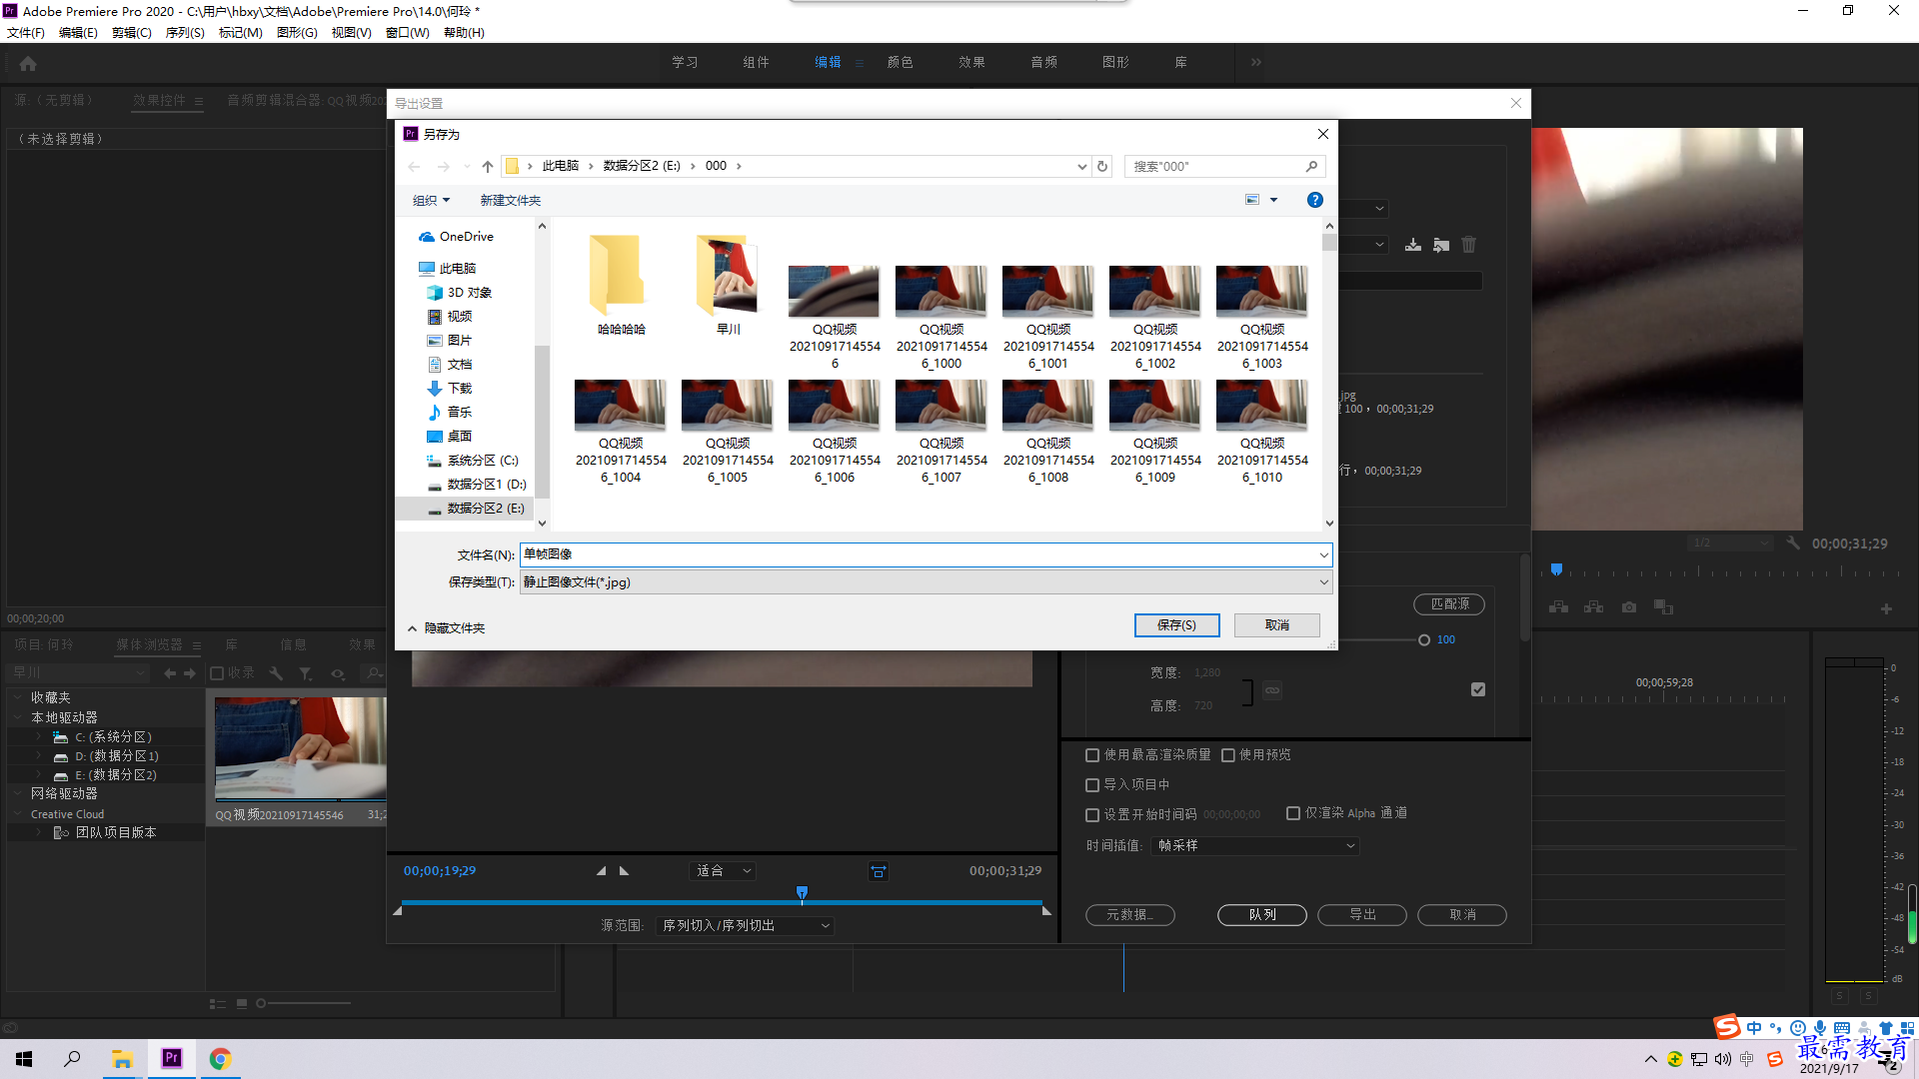This screenshot has width=1919, height=1079.
Task: Click the Windows Start button
Action: (24, 1059)
